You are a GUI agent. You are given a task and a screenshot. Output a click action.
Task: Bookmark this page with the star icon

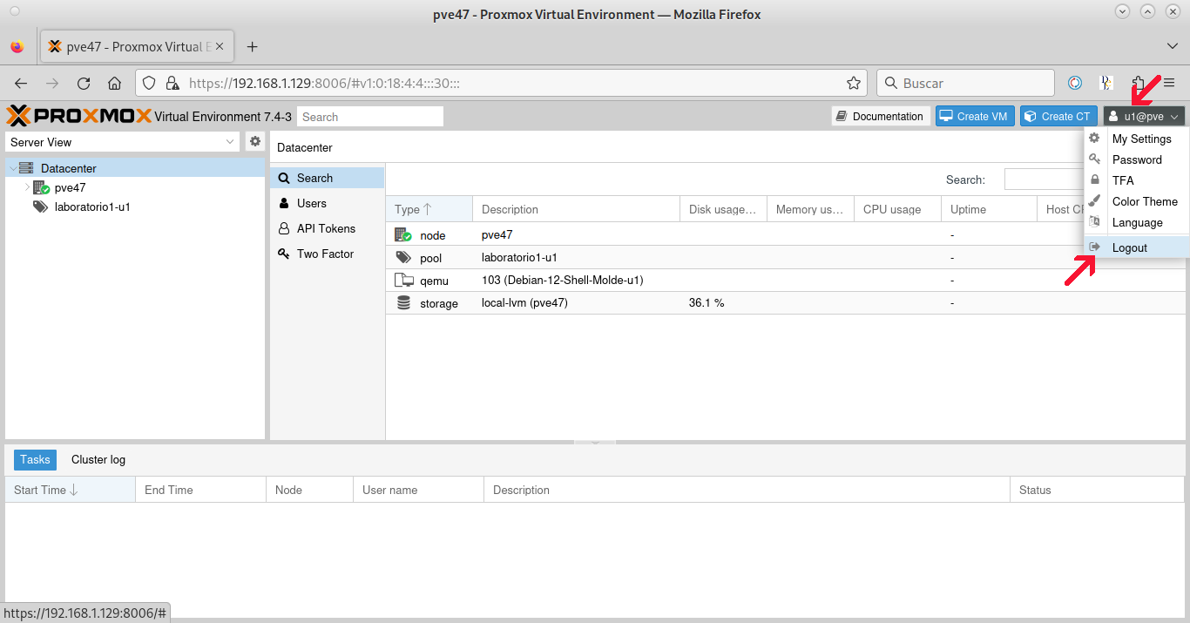pos(854,83)
